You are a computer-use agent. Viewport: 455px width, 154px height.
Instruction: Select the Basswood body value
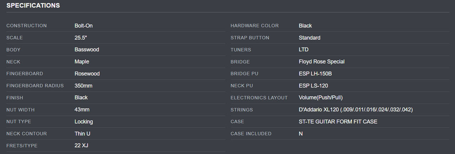(87, 50)
